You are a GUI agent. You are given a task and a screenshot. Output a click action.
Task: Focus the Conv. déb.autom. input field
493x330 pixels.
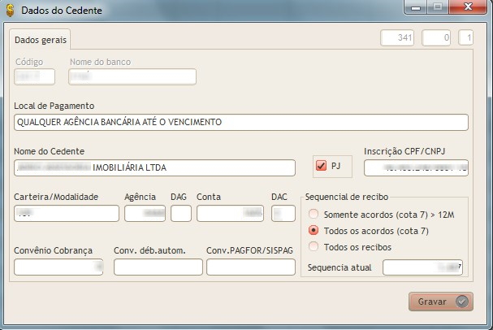click(158, 267)
